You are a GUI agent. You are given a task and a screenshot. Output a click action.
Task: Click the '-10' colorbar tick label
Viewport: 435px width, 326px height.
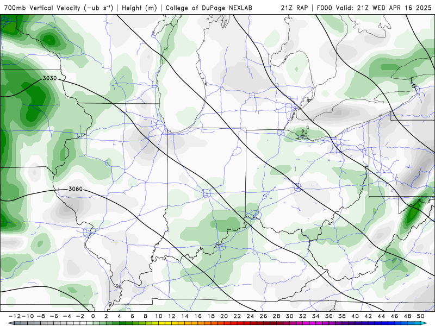tap(28, 316)
